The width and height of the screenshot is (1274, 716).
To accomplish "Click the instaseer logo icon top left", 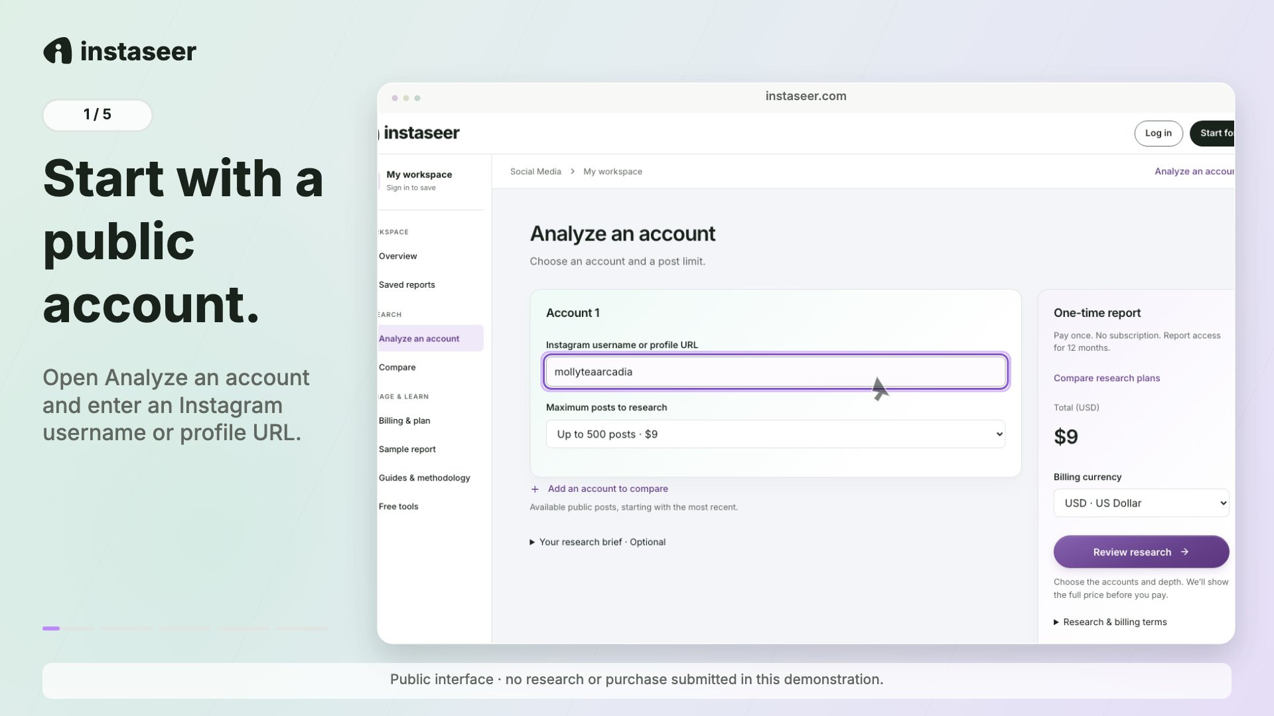I will point(58,51).
